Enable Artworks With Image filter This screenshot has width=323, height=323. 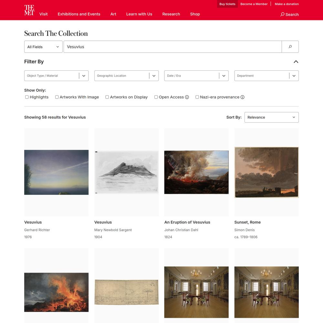(57, 97)
